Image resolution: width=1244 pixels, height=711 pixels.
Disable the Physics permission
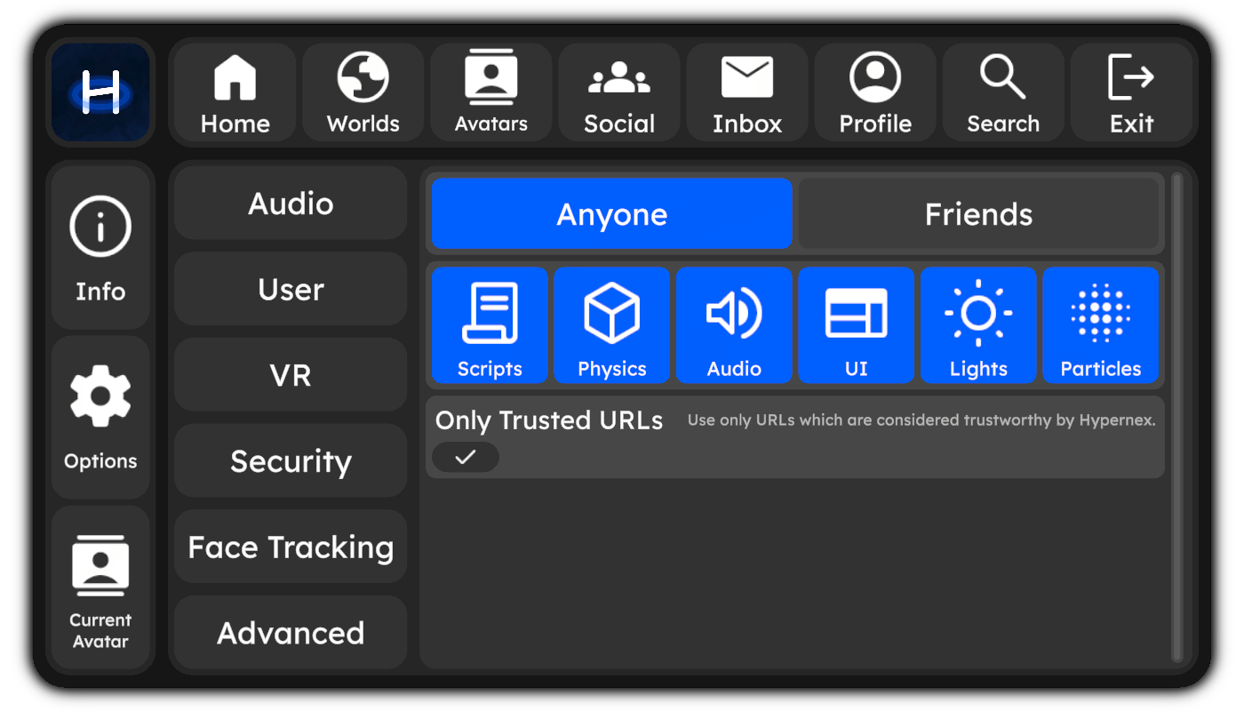[x=611, y=325]
